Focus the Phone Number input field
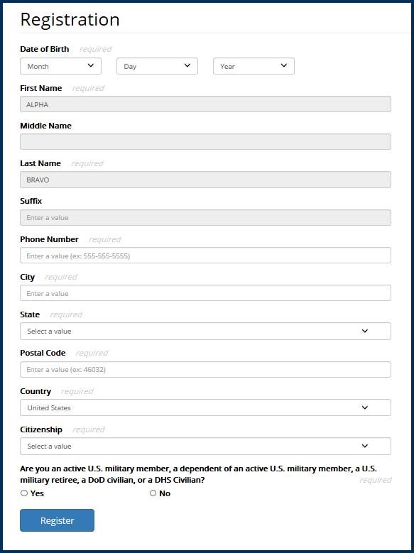Viewport: 414px width, 553px height. click(205, 256)
